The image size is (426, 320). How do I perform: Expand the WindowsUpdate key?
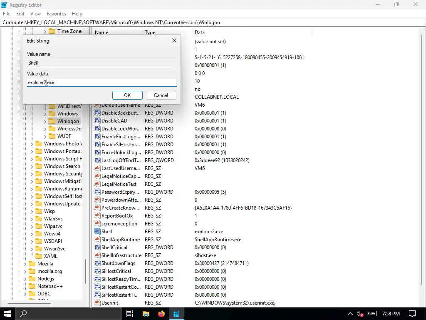(32, 204)
